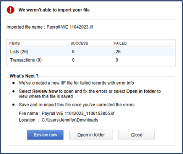The height and width of the screenshot is (154, 183).
Task: Click the Location path C:\Users\Jennifer\Downloads
Action: pos(70,120)
